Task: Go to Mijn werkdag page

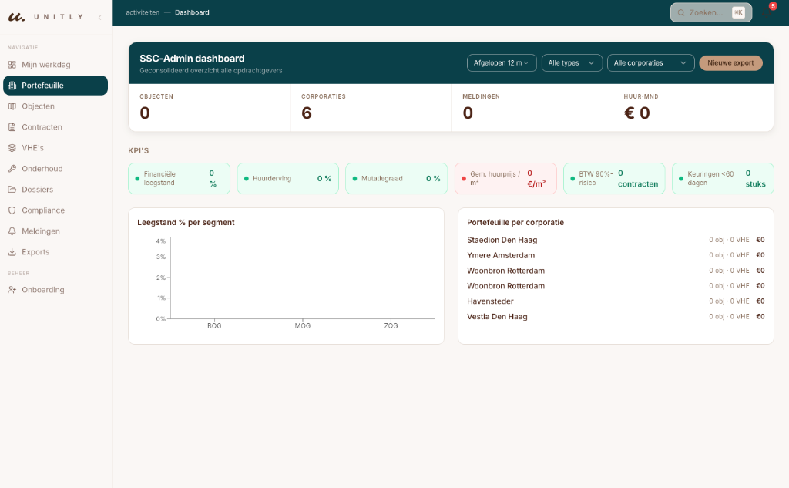Action: click(55, 65)
